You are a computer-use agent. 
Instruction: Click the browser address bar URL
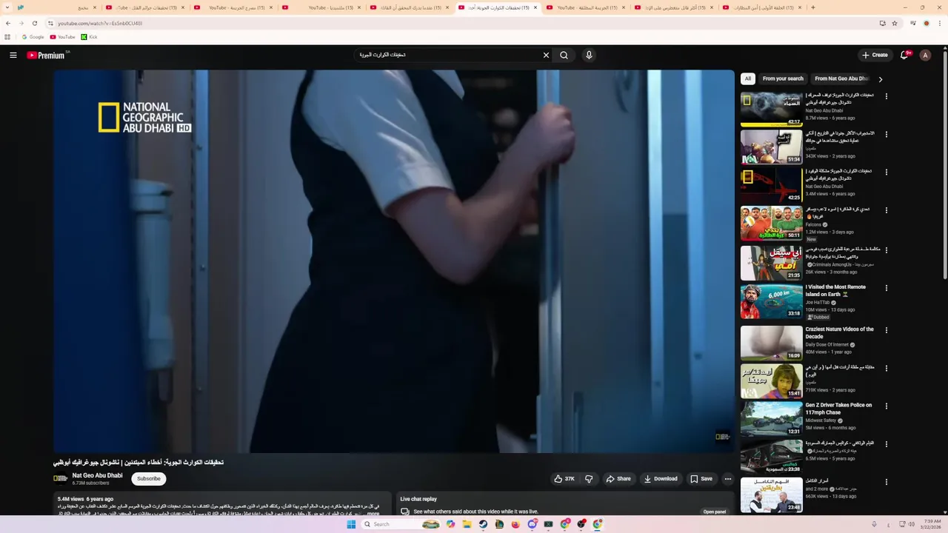[x=100, y=23]
